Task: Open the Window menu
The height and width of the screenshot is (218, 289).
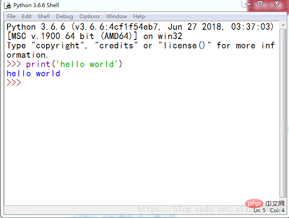Action: [x=116, y=16]
